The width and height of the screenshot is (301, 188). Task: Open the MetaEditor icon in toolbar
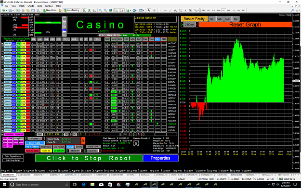60,10
